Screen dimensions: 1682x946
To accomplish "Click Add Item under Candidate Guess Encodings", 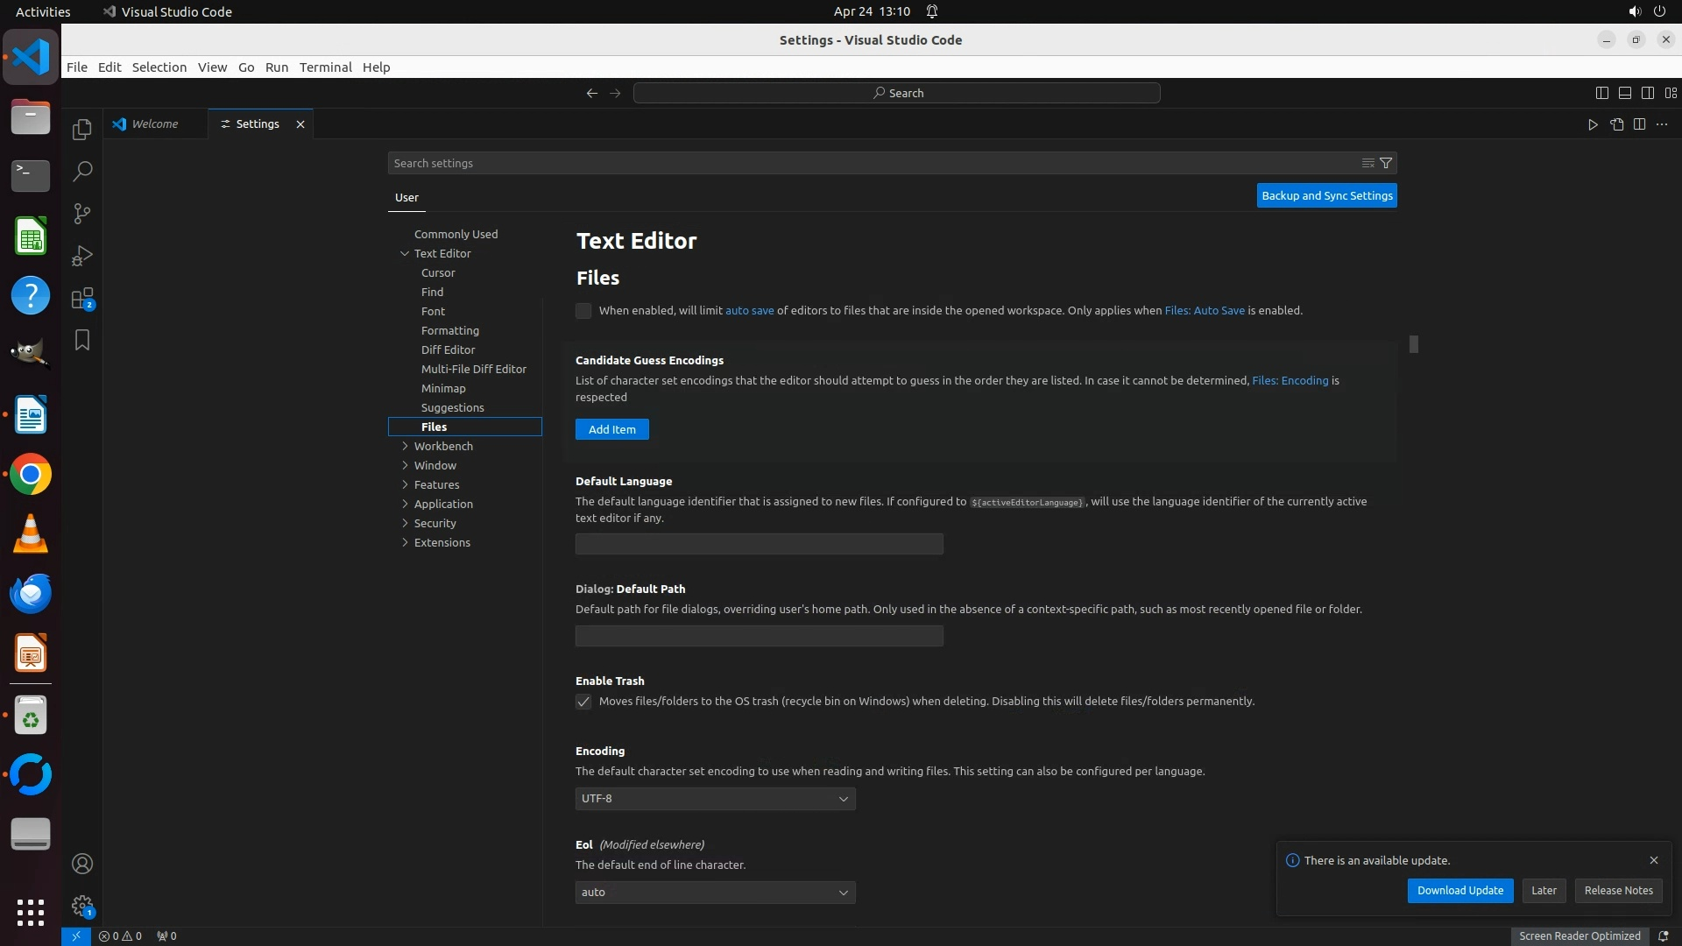I will [611, 429].
